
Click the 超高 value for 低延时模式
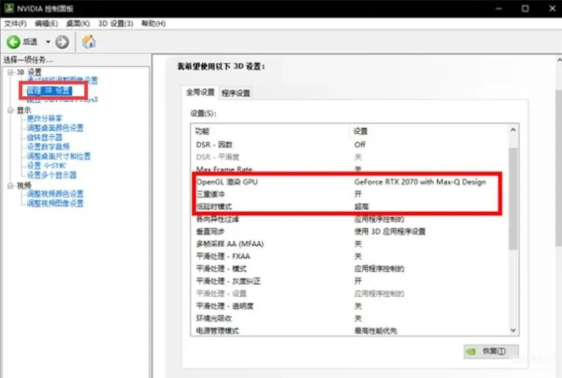[361, 207]
